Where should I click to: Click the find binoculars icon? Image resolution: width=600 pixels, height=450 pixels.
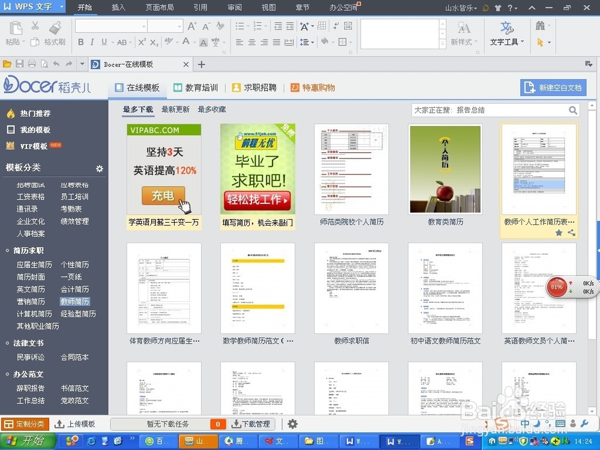[541, 26]
